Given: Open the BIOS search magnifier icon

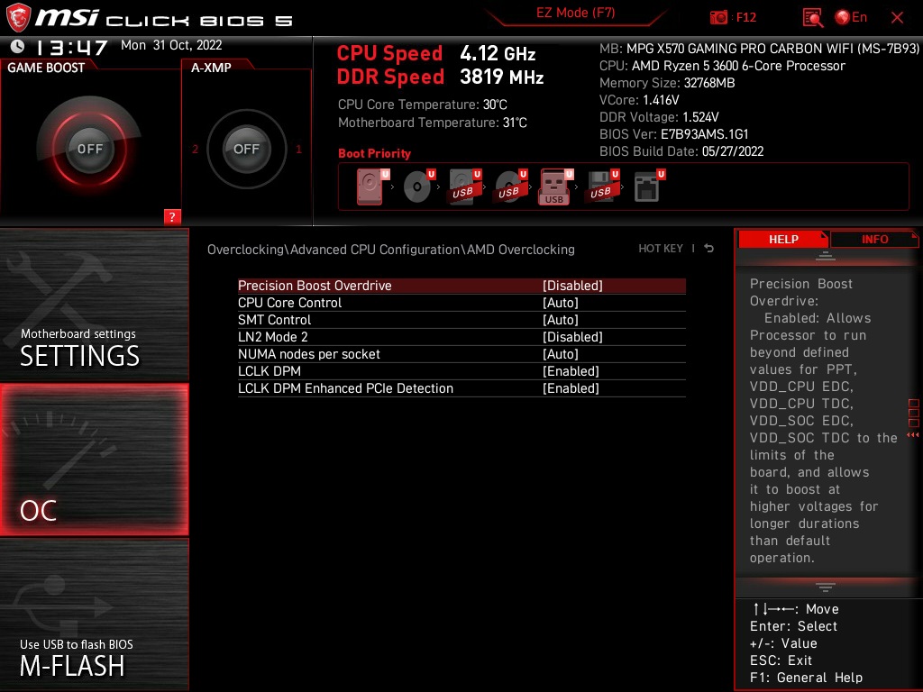Looking at the screenshot, I should [x=812, y=18].
